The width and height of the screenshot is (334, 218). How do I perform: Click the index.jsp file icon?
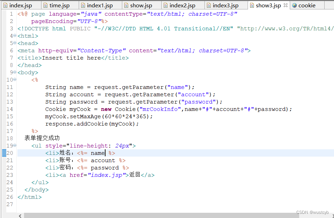(x=5, y=5)
